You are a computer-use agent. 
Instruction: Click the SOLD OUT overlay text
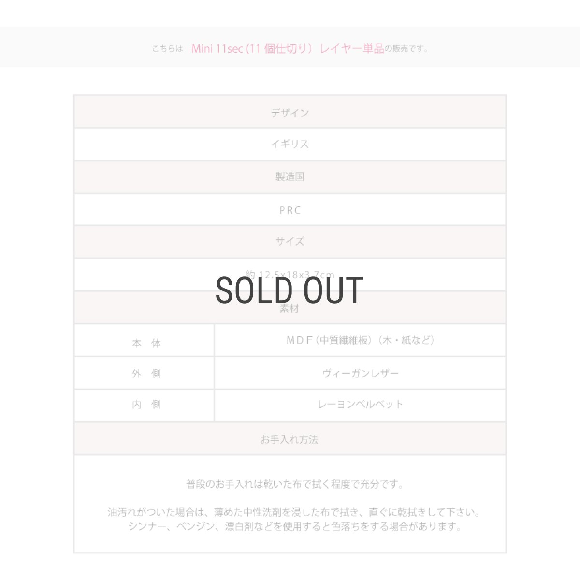click(x=289, y=290)
